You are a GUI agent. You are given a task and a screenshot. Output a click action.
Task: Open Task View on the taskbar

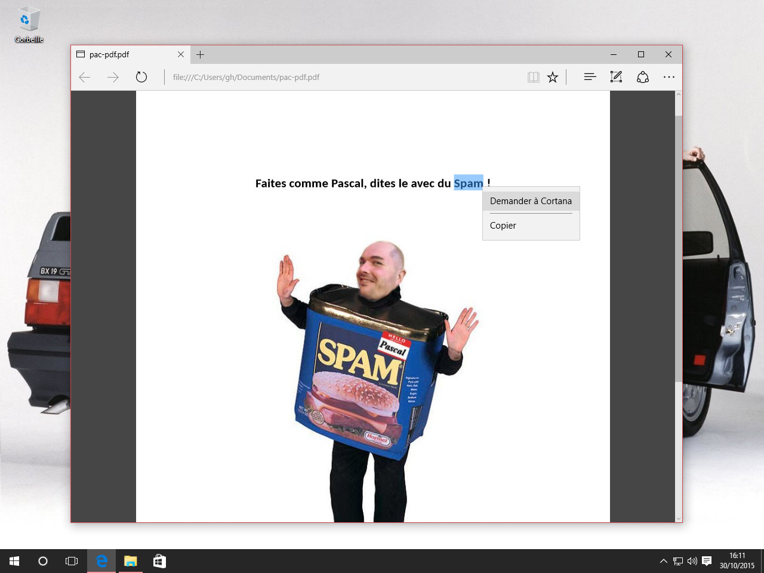click(72, 561)
